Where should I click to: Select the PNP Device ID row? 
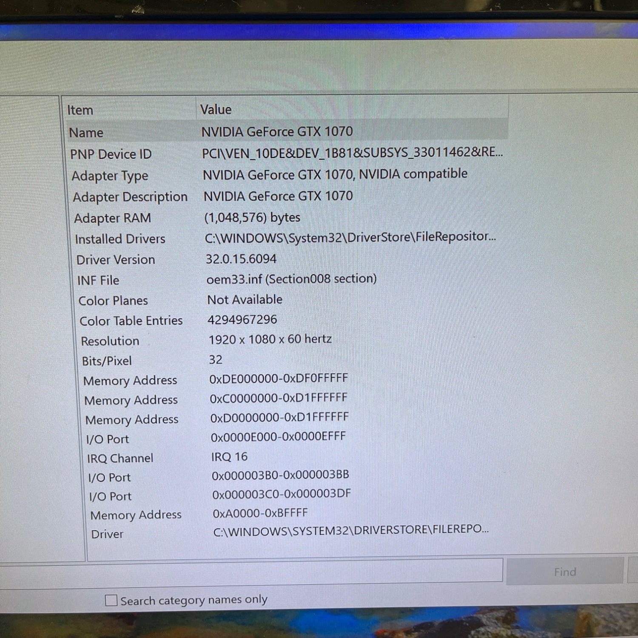(x=288, y=153)
